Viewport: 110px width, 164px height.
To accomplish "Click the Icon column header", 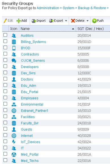I will (14, 28).
